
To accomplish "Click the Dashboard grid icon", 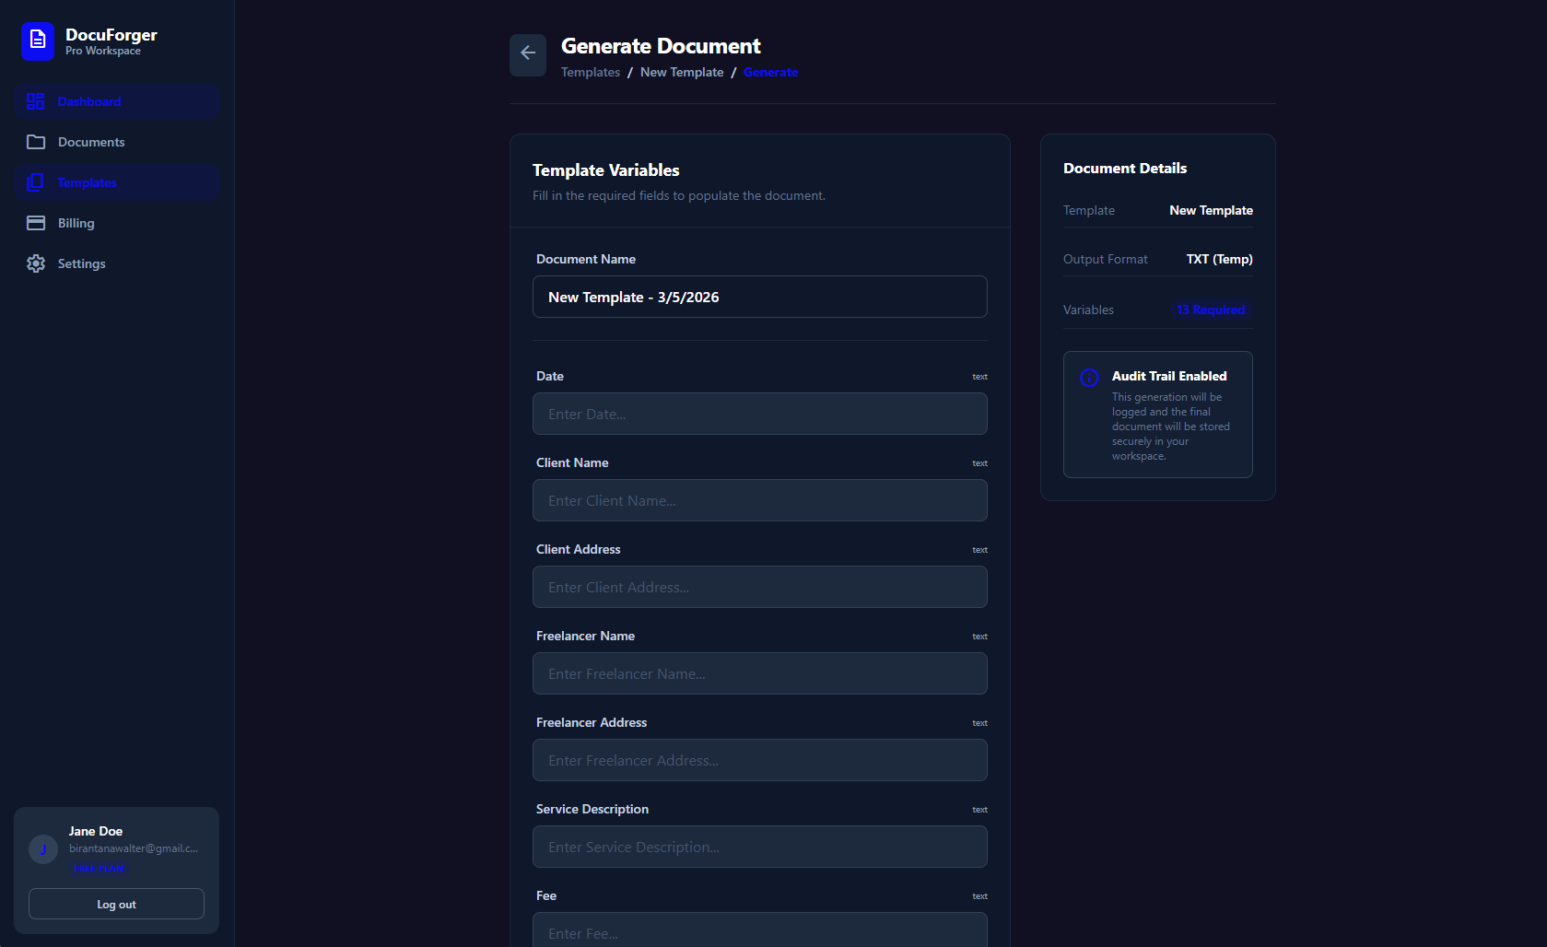I will click(x=36, y=101).
